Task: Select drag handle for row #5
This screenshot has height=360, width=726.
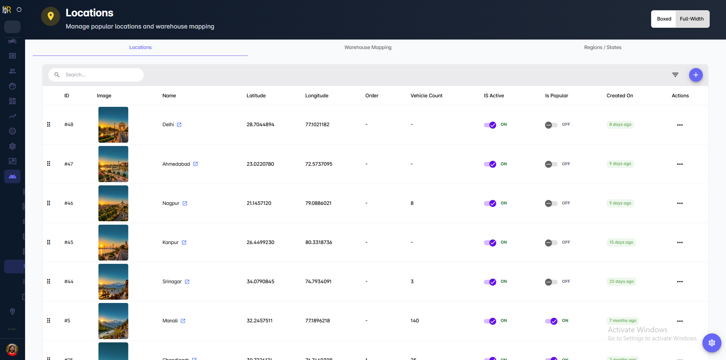Action: [x=49, y=320]
